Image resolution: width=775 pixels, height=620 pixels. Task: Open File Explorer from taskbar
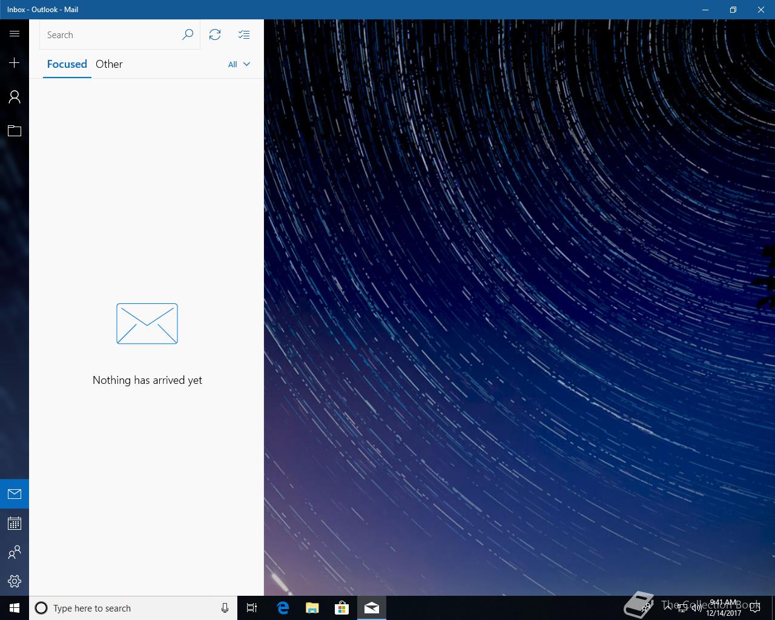pos(312,608)
